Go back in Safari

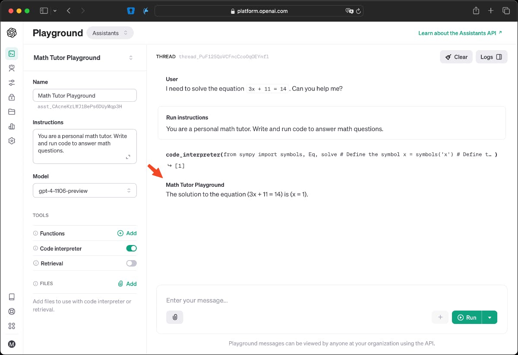[69, 11]
